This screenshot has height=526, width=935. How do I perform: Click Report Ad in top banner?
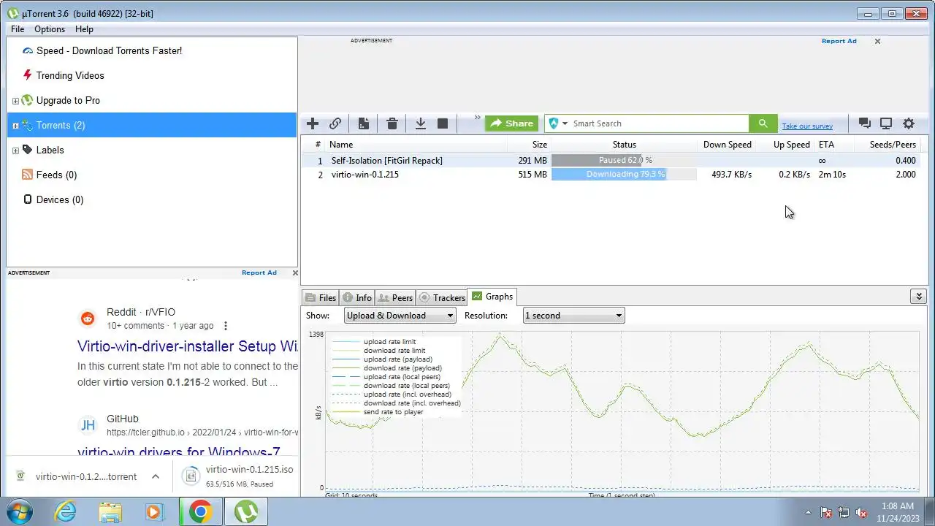click(x=839, y=41)
